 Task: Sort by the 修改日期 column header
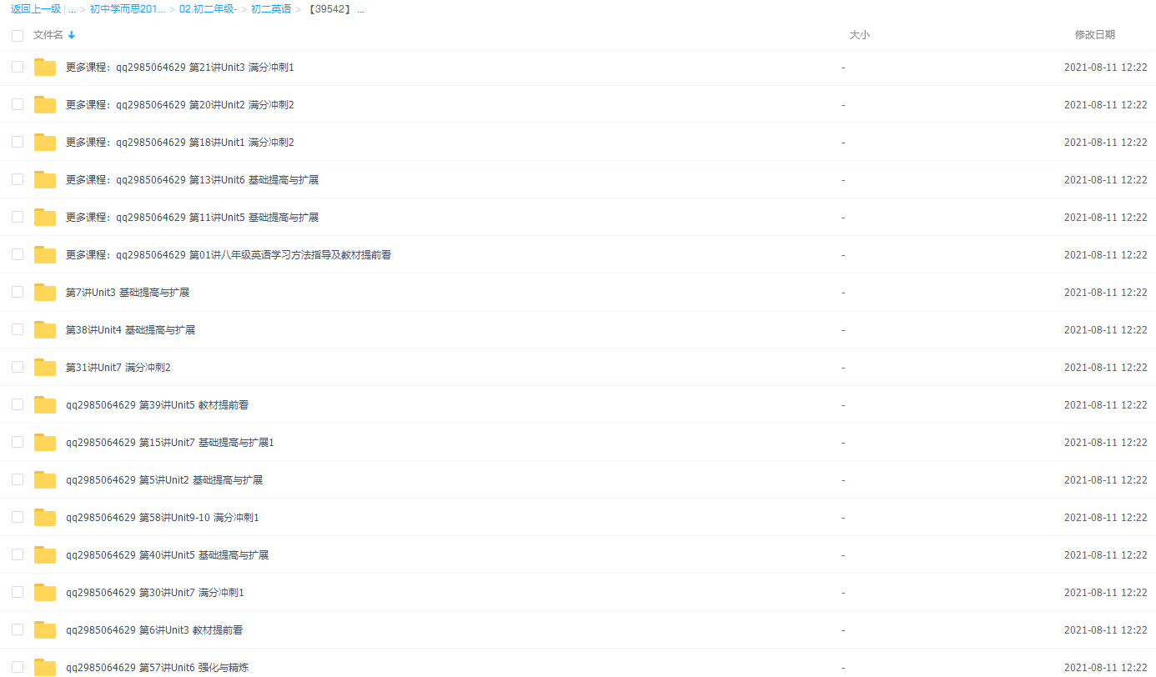pos(1095,35)
